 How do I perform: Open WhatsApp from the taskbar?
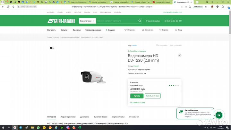pyautogui.click(x=38, y=128)
